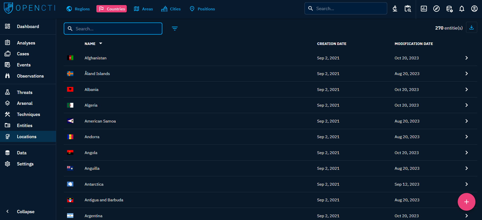Viewport: 482px width, 220px height.
Task: Sort by Modification Date column
Action: (413, 44)
